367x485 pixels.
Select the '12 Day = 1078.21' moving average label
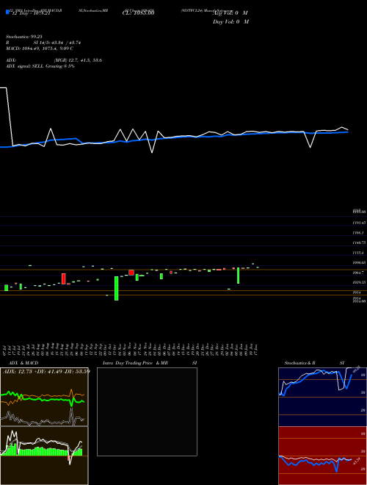(x=31, y=13)
